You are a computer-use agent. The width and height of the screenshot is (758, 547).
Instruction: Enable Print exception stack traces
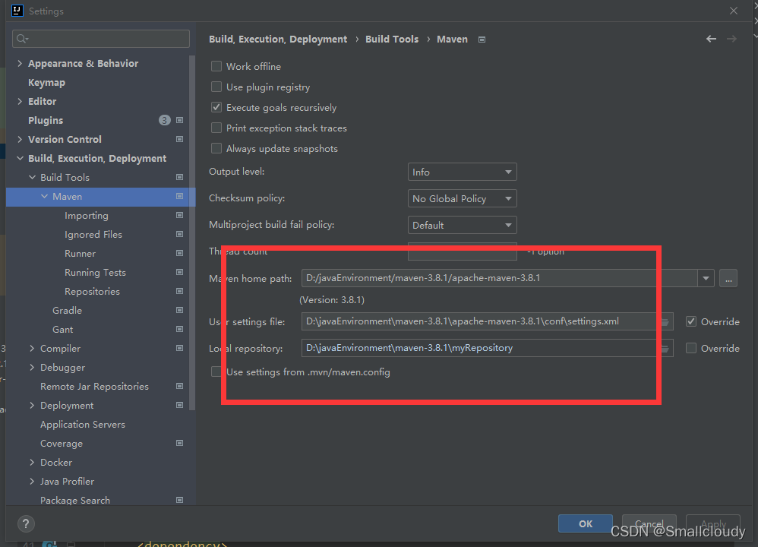216,128
